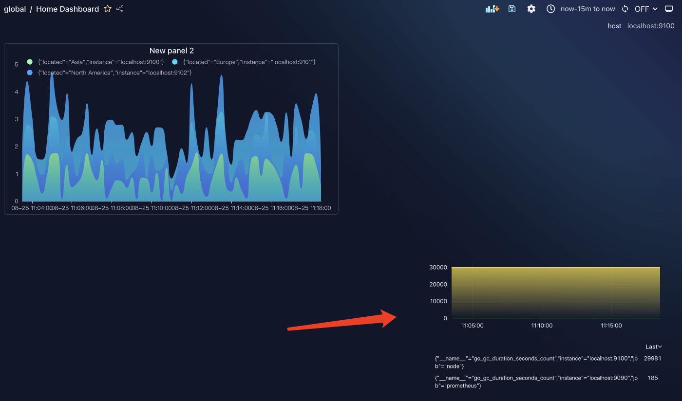
Task: Refresh the dashboard with refresh icon
Action: click(625, 9)
